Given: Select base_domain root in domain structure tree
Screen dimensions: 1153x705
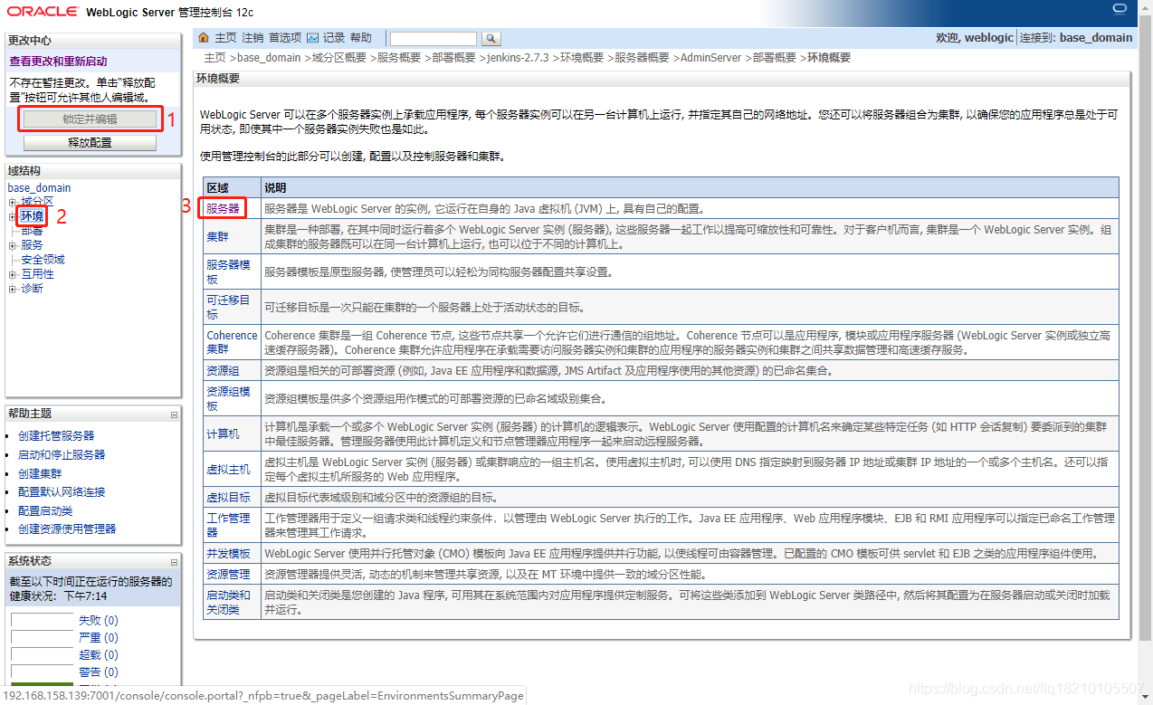Looking at the screenshot, I should 39,188.
